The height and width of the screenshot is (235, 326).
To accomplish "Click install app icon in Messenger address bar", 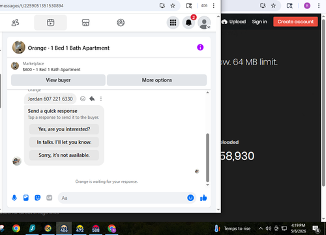I will (x=162, y=6).
